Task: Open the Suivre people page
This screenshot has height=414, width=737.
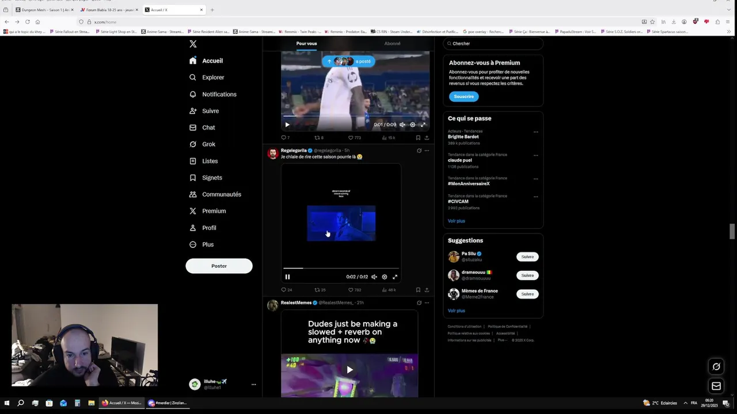Action: click(x=204, y=111)
